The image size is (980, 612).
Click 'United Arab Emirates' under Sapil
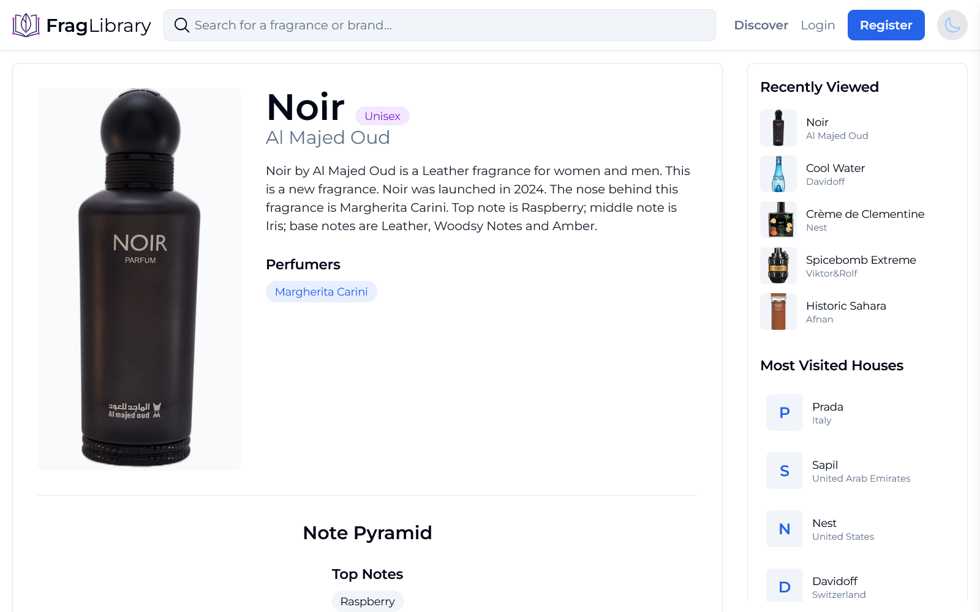point(861,479)
